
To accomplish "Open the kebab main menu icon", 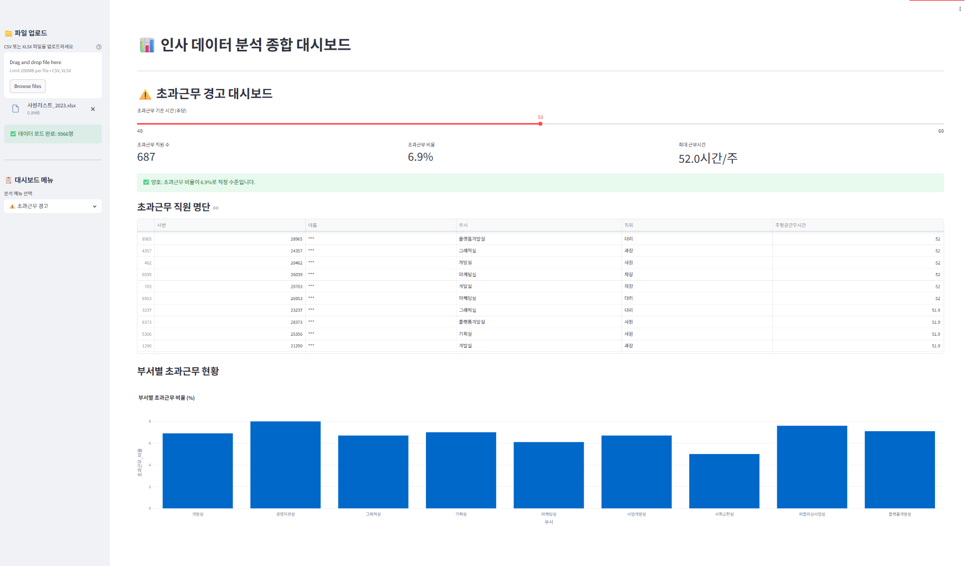I will pyautogui.click(x=960, y=9).
